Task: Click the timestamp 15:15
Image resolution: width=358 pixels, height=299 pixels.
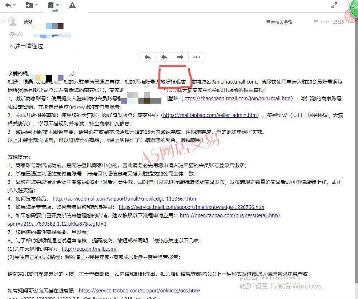Action: tap(338, 22)
